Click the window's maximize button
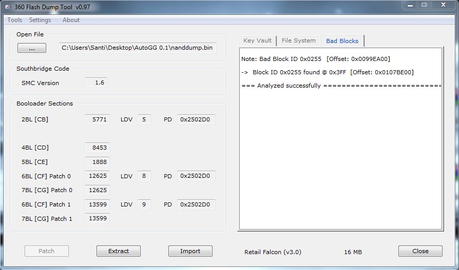The width and height of the screenshot is (459, 270). point(424,5)
